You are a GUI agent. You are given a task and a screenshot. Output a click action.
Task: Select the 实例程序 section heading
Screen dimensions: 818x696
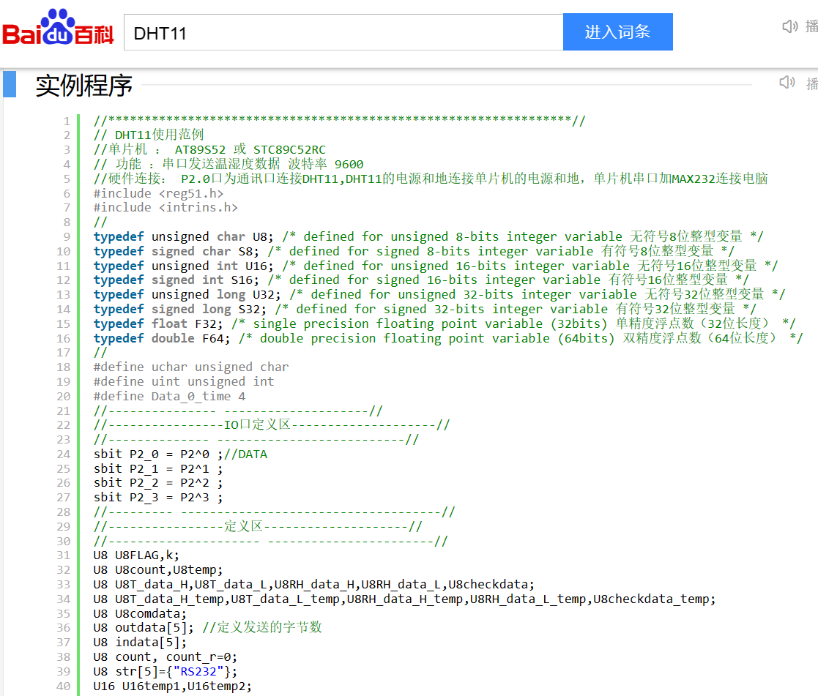[84, 85]
